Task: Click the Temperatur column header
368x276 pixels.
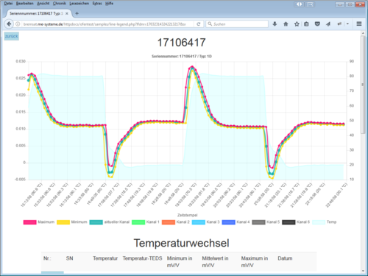Action: pos(105,258)
